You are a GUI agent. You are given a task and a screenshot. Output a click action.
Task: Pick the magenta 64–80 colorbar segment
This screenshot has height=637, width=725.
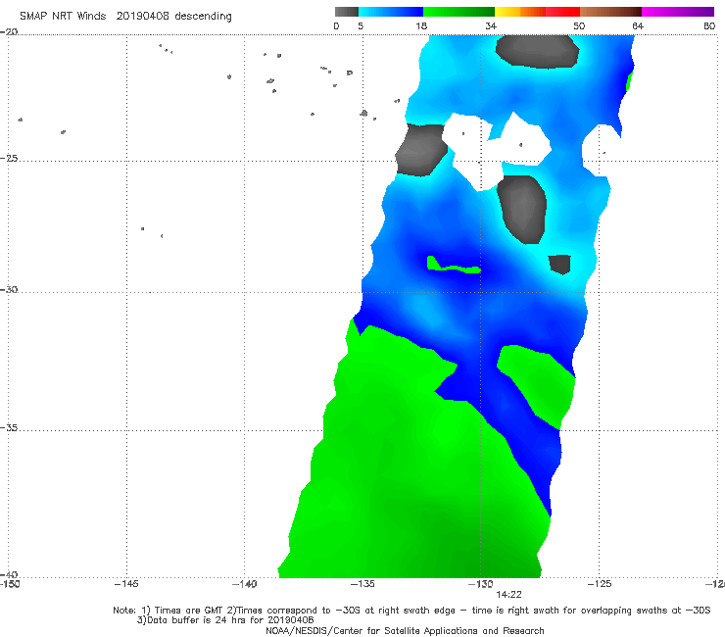(678, 12)
